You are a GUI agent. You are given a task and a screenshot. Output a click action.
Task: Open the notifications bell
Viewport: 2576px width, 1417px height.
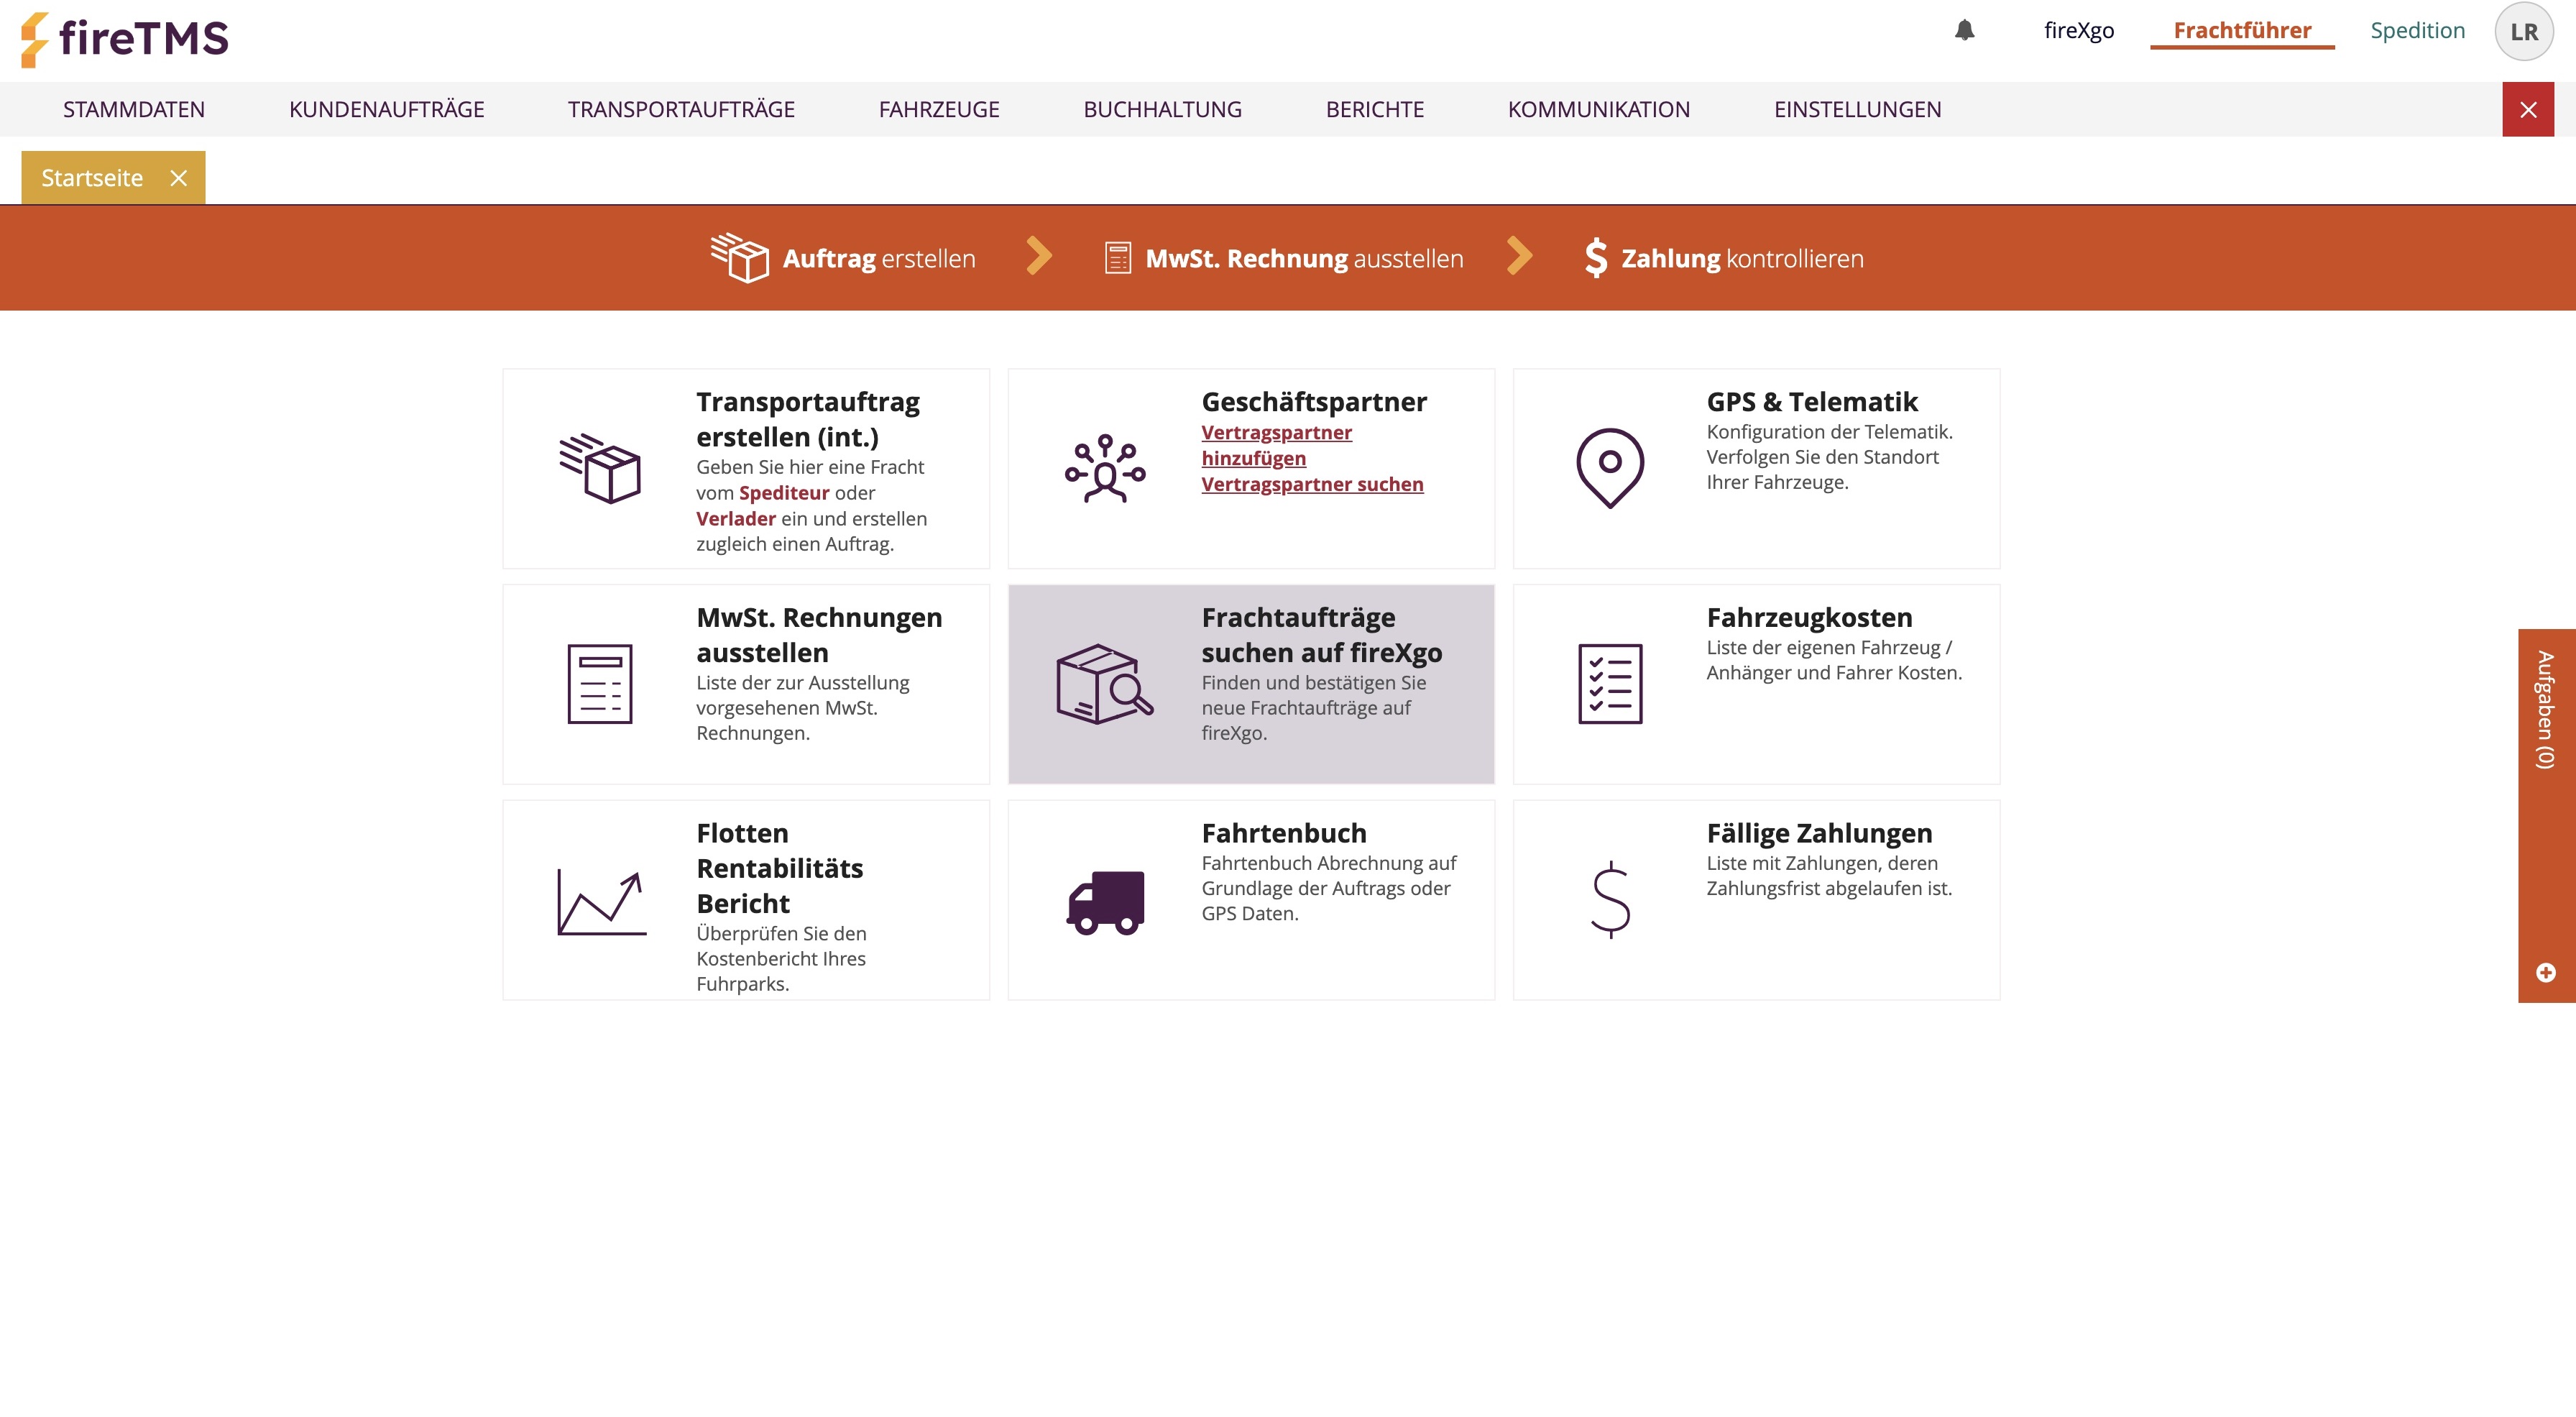click(1964, 30)
